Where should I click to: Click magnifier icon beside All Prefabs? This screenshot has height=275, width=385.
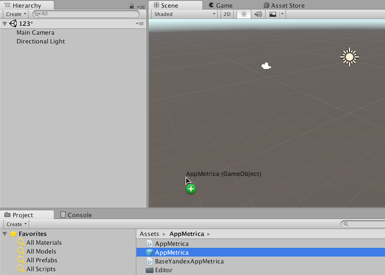pyautogui.click(x=21, y=260)
